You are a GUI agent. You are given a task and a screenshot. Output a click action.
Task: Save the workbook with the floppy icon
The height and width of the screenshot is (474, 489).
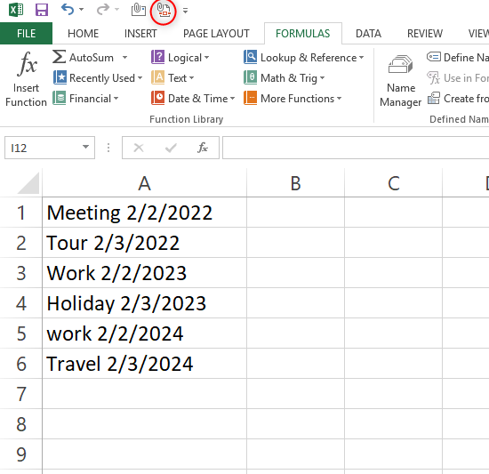pyautogui.click(x=42, y=10)
